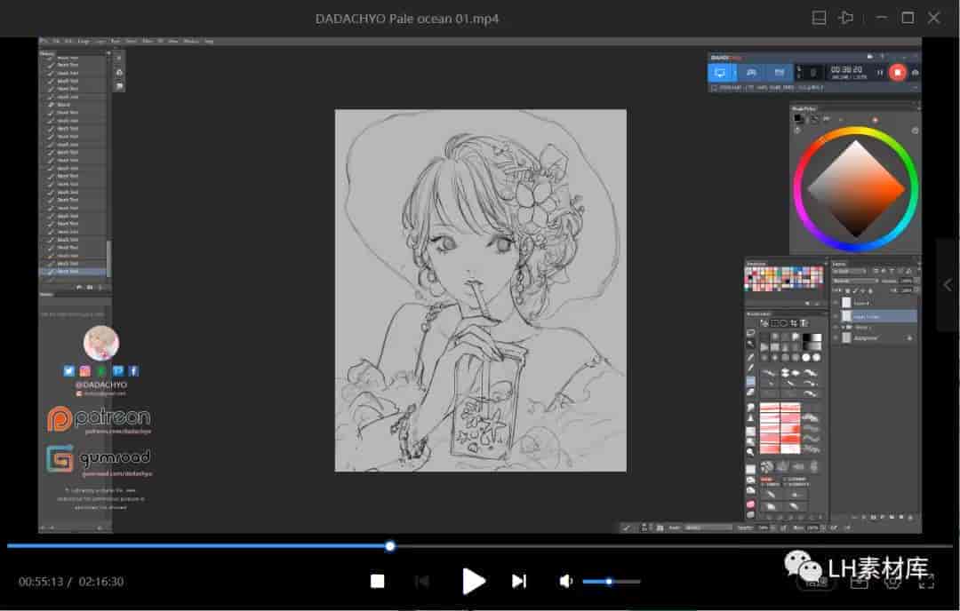Open the Photoshop File menu
Screen dimensions: 960x611
click(56, 41)
